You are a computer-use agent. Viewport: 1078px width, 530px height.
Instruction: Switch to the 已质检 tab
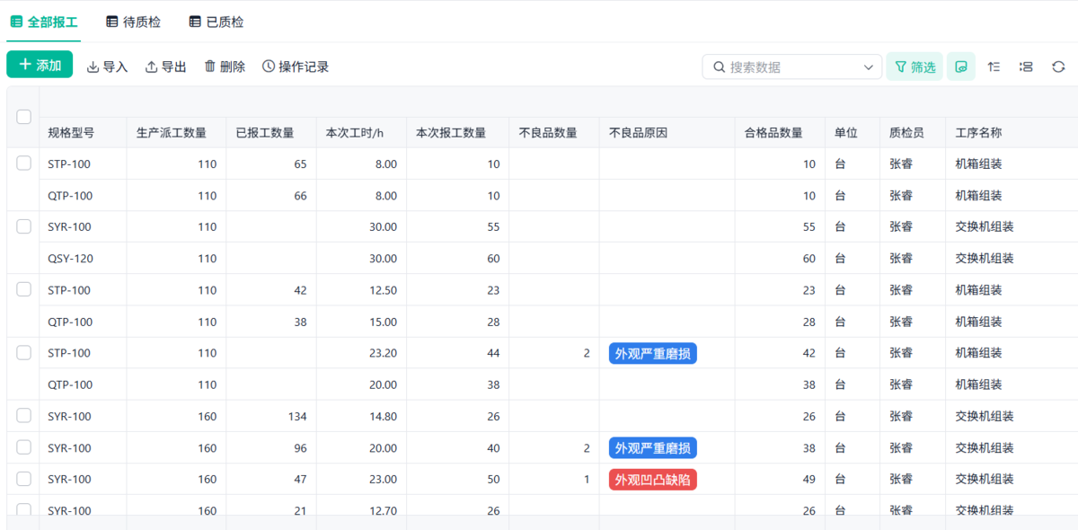tap(216, 22)
